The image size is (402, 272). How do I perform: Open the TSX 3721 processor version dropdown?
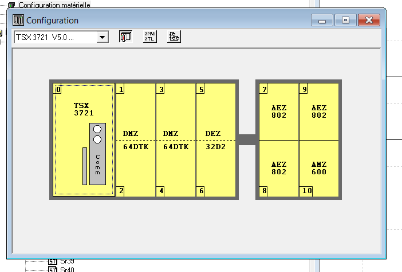[103, 37]
